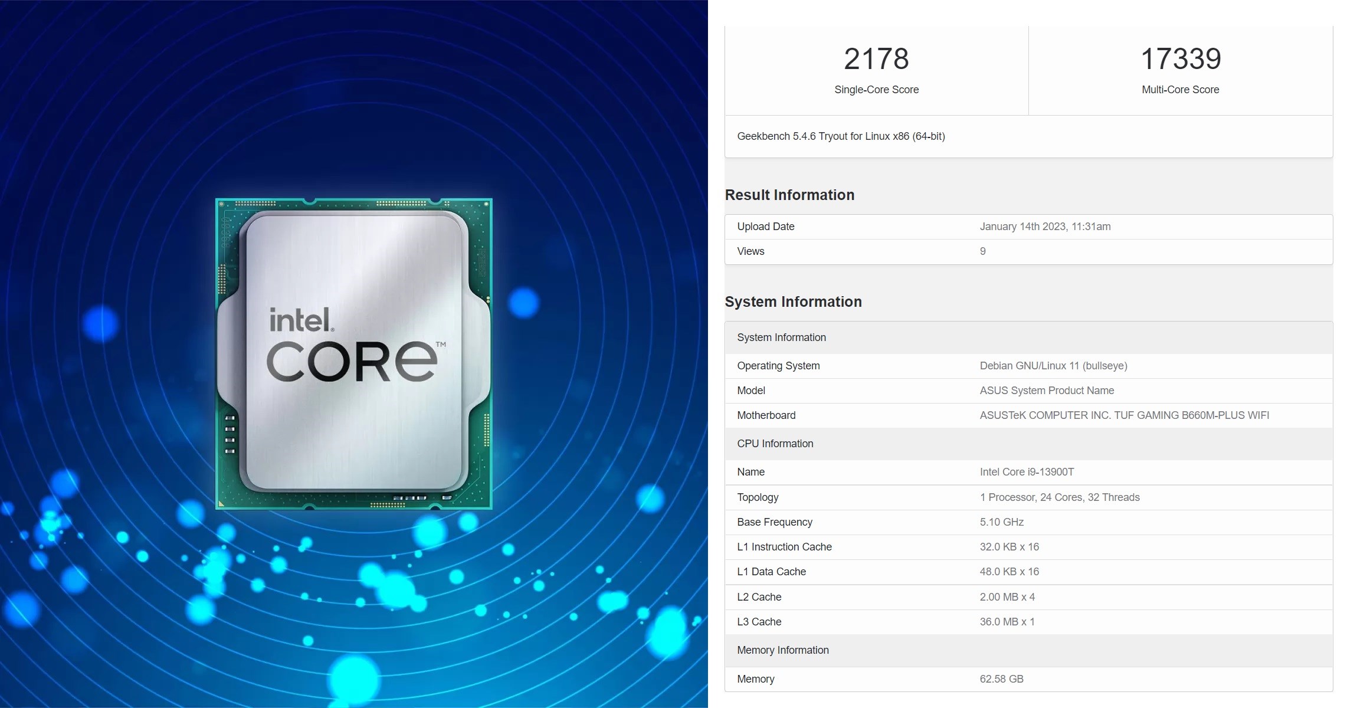The width and height of the screenshot is (1357, 708).
Task: Select the 62.58 GB memory value
Action: [1002, 679]
